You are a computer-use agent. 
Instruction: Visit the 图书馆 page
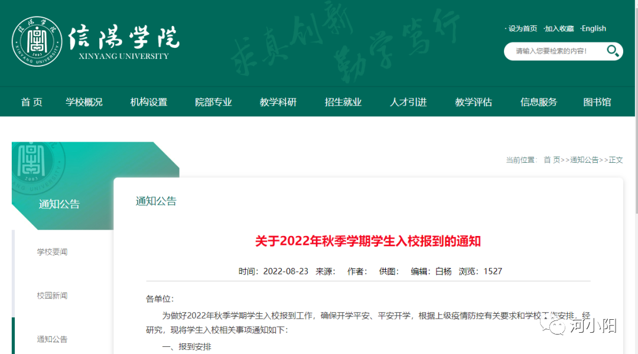click(x=597, y=102)
